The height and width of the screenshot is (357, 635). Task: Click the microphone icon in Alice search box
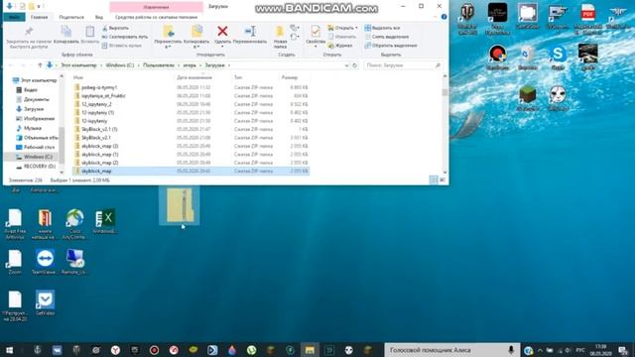(511, 350)
